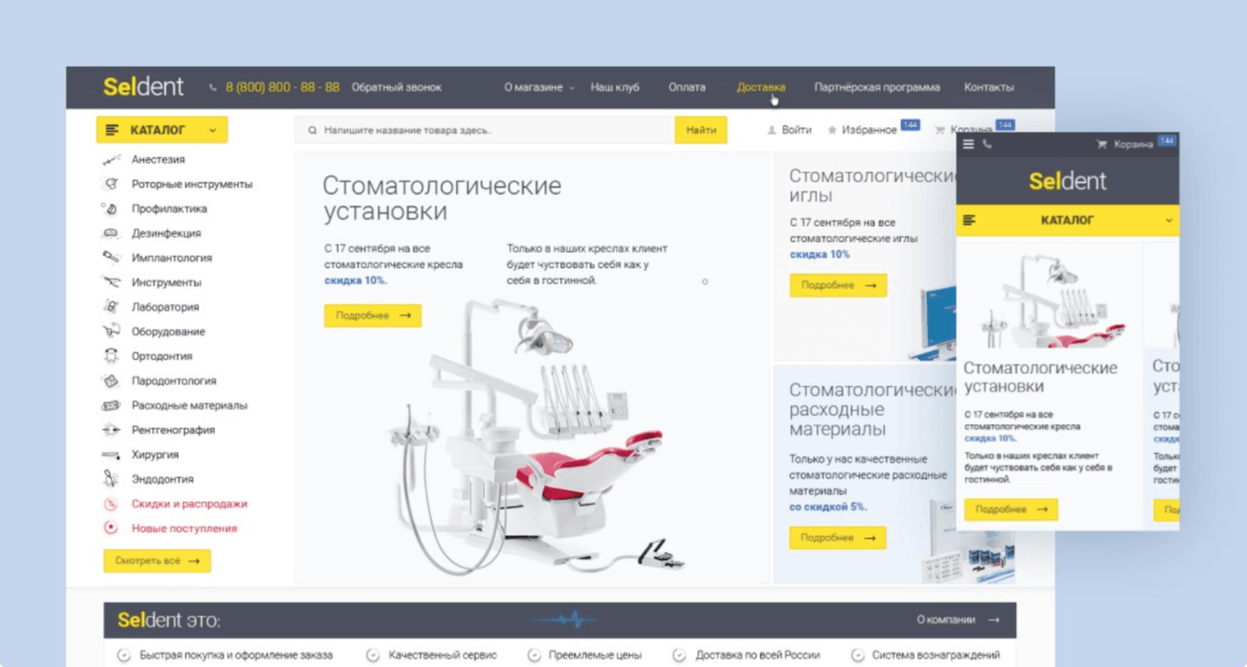Select Скидки и распродажи category text
The width and height of the screenshot is (1247, 667).
pyautogui.click(x=190, y=504)
